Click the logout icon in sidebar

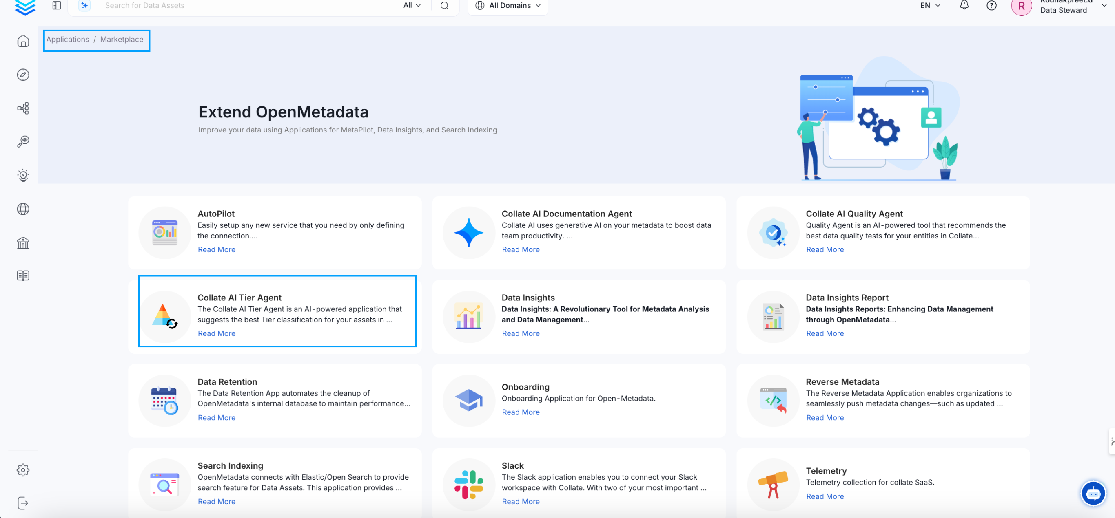(23, 503)
